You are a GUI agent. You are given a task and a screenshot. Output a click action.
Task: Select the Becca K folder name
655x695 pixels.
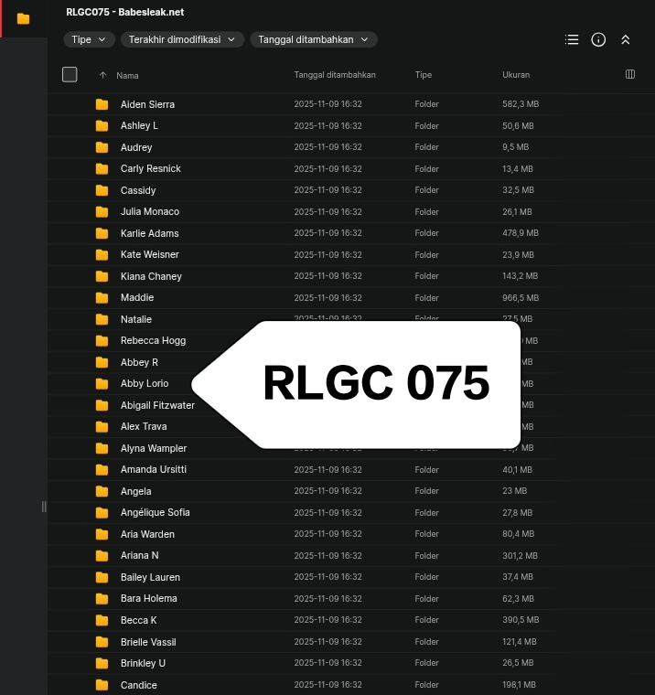pos(139,620)
